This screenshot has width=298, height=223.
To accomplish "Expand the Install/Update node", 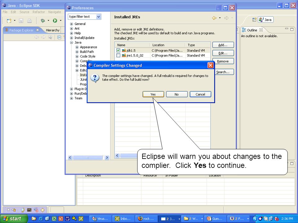I will pos(71,38).
